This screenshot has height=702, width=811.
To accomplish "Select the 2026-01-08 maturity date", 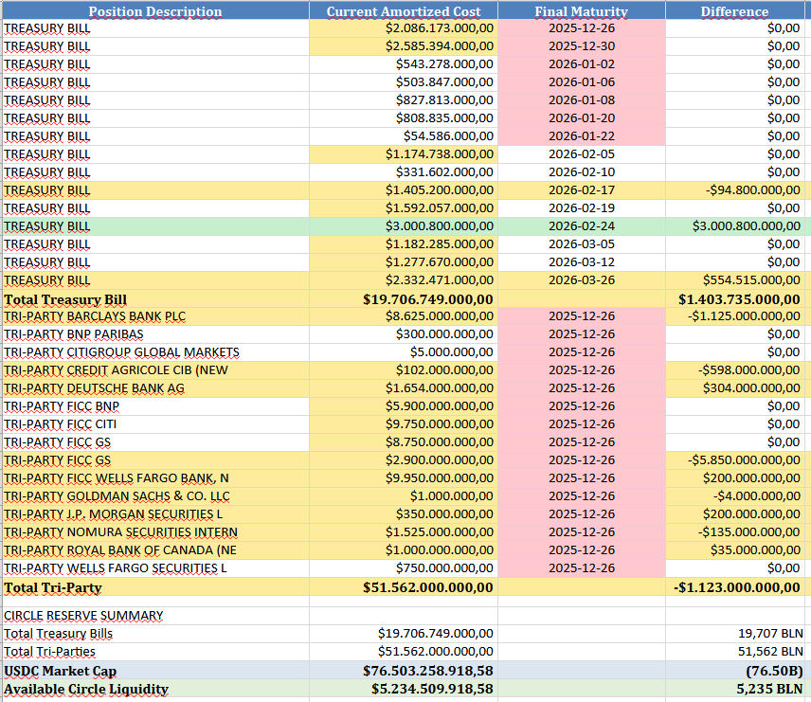I will (582, 100).
